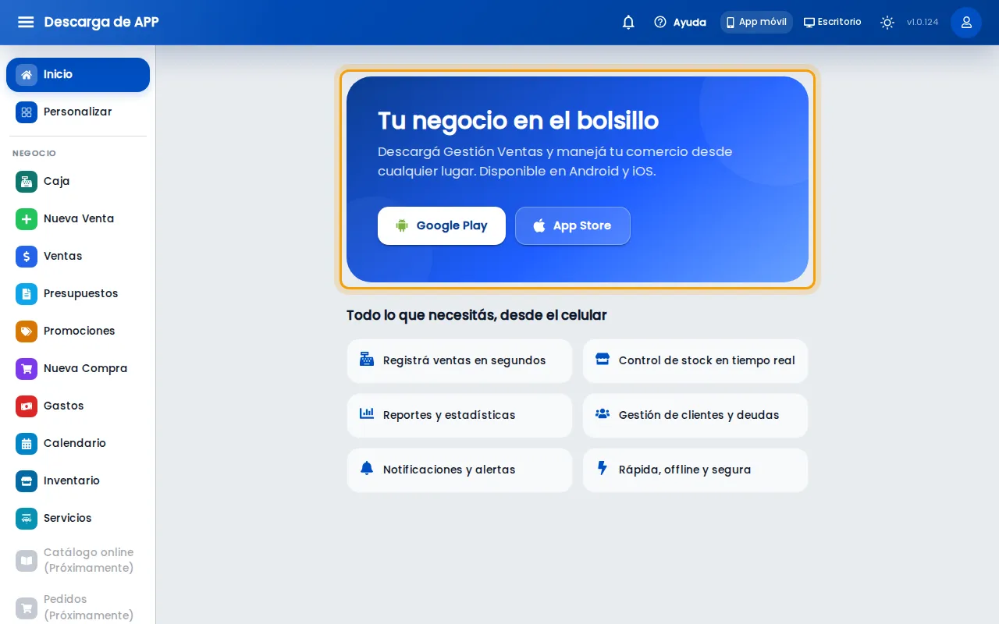Go to Inicio in the sidebar
The width and height of the screenshot is (999, 624).
78,75
